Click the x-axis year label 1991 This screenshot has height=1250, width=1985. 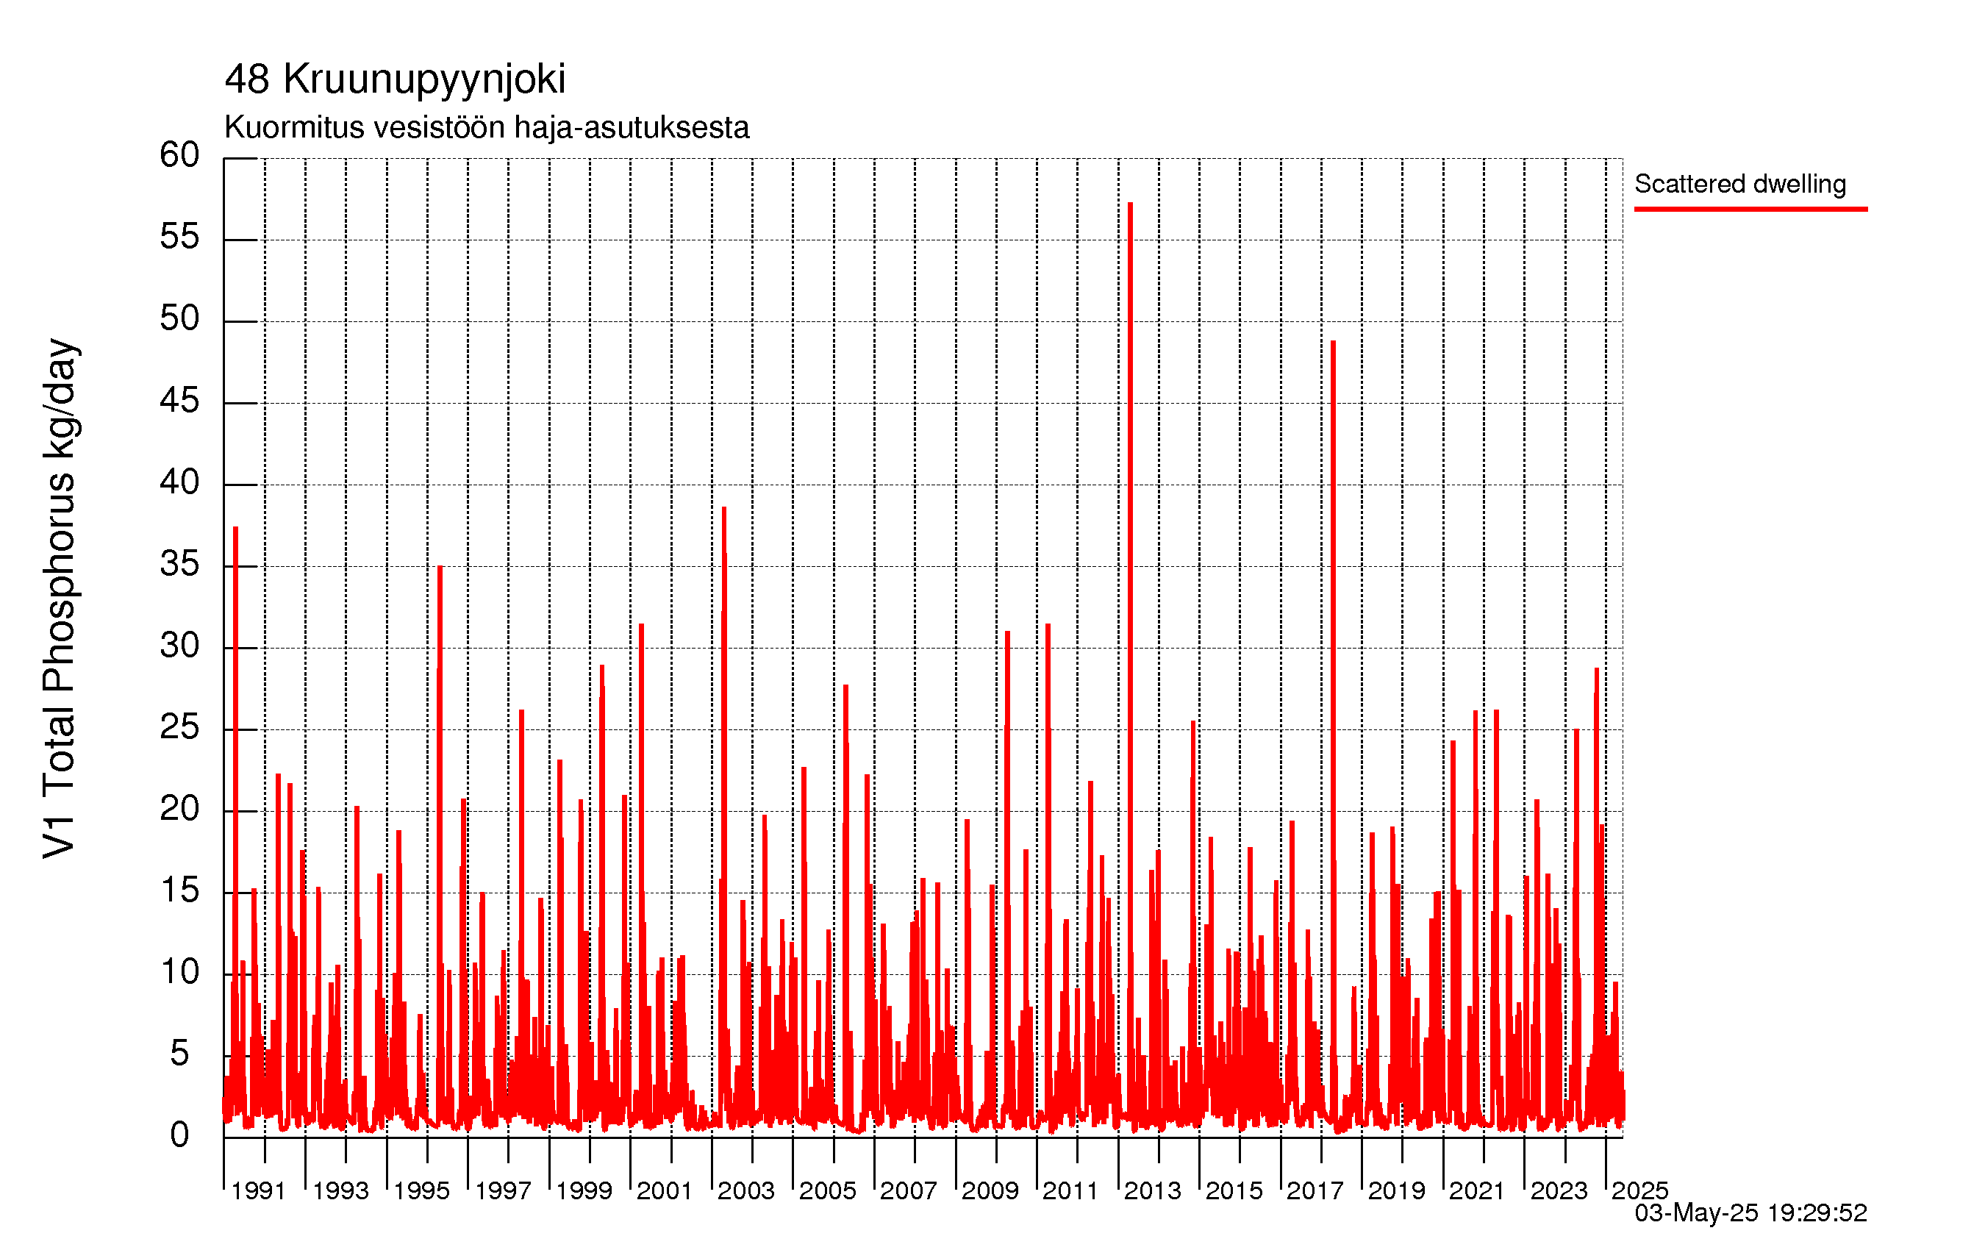click(x=258, y=1190)
